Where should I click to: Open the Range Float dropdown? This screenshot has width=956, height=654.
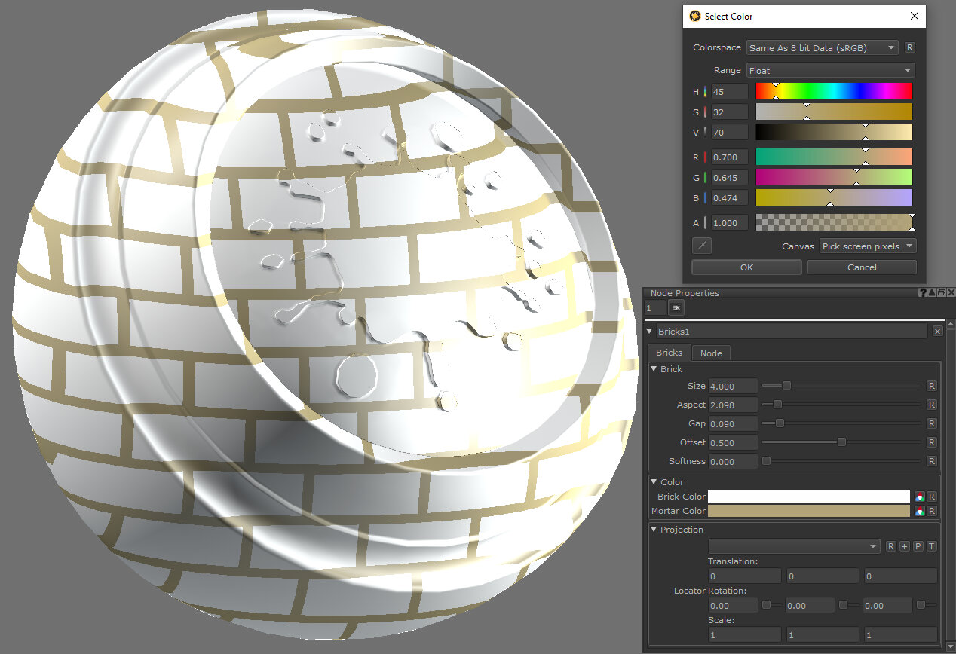(830, 70)
